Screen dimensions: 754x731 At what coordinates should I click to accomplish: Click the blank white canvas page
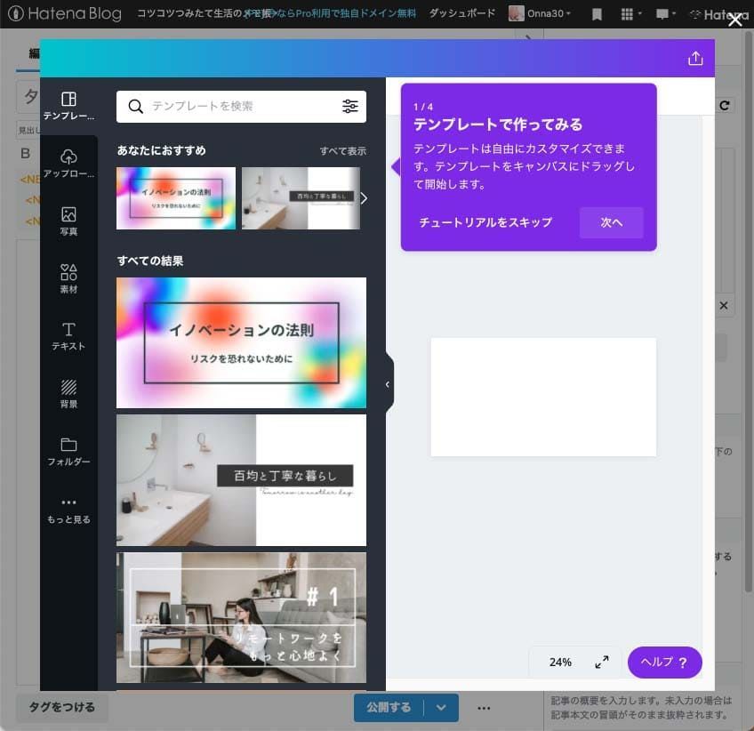click(543, 397)
